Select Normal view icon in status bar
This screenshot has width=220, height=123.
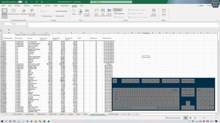point(186,118)
